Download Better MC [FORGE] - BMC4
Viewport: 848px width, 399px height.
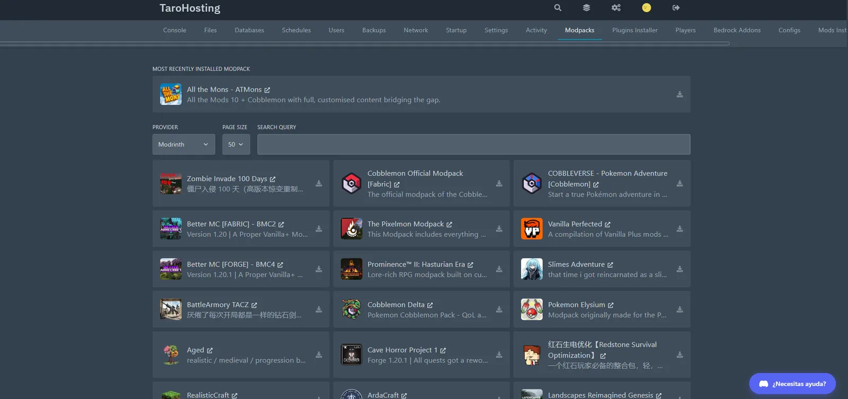(319, 269)
